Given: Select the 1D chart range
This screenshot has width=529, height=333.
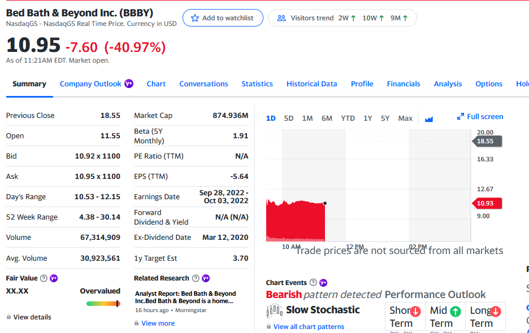Looking at the screenshot, I should point(271,119).
